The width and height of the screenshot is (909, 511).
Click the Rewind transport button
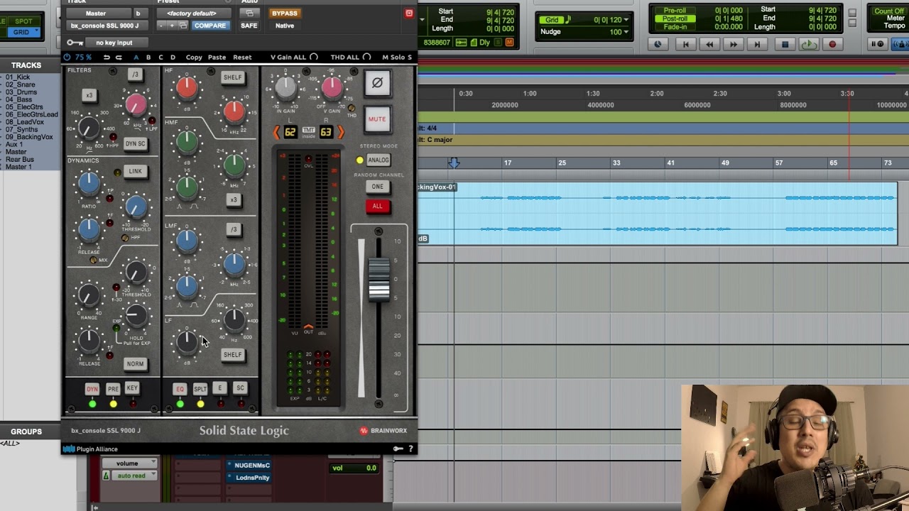tap(709, 44)
